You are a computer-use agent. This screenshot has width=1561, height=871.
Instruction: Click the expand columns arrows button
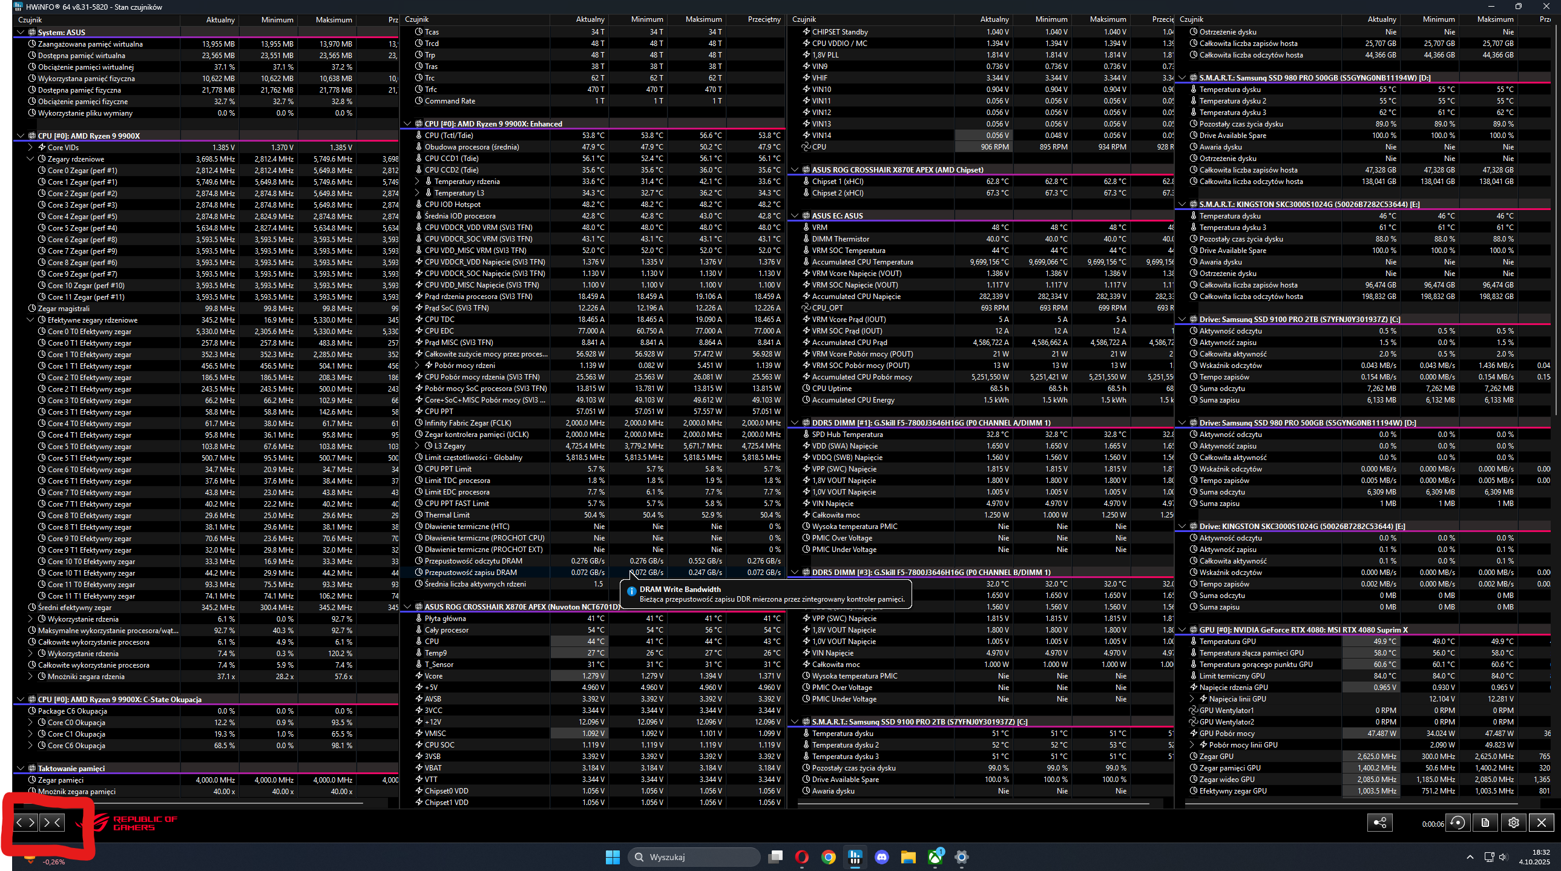[25, 823]
